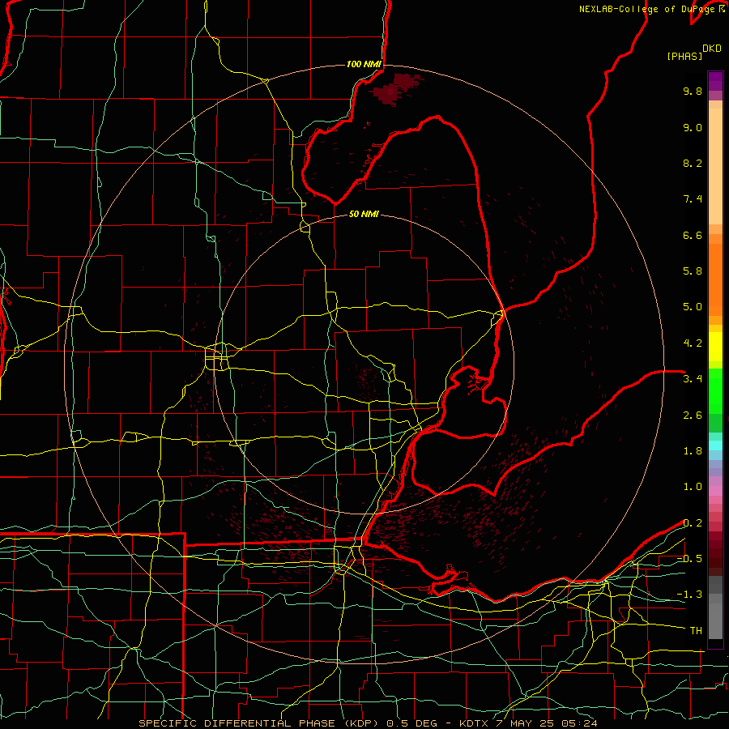
Task: Click the 50 NMI range ring label
Action: [x=364, y=214]
